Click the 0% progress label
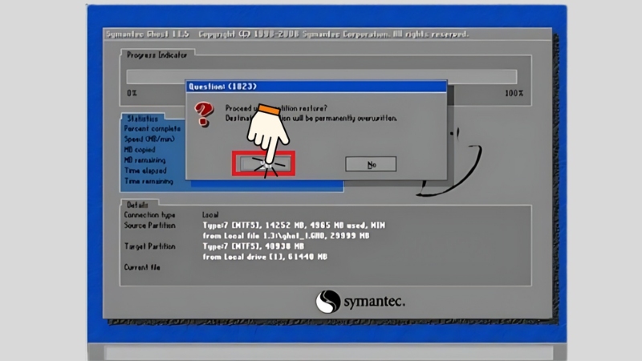Screen dimensions: 642x361 (x=132, y=93)
